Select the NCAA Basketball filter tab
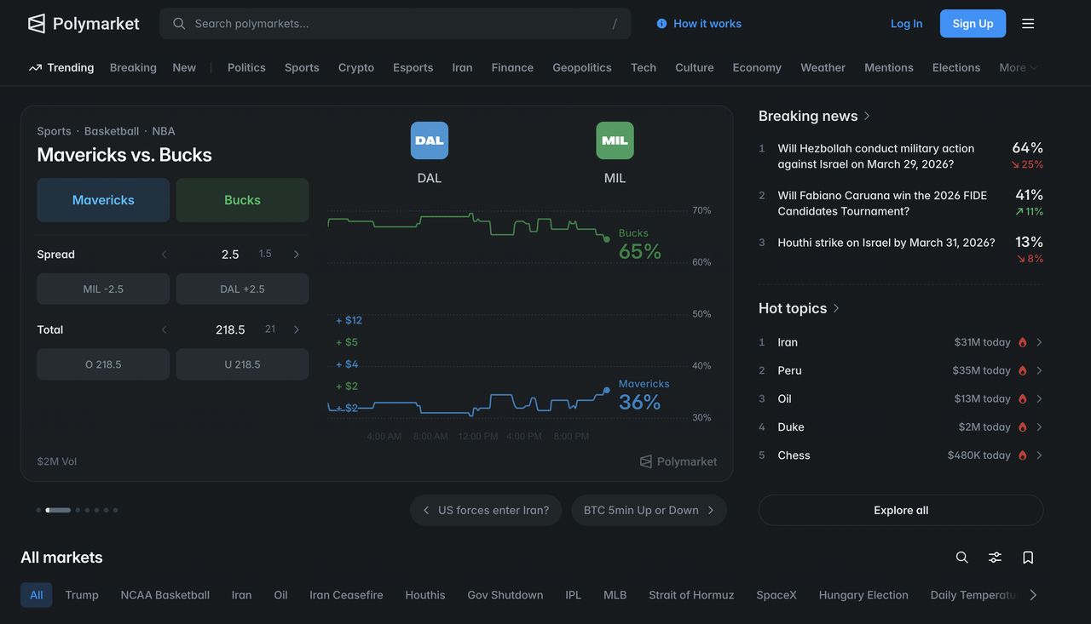Image resolution: width=1091 pixels, height=624 pixels. [165, 595]
